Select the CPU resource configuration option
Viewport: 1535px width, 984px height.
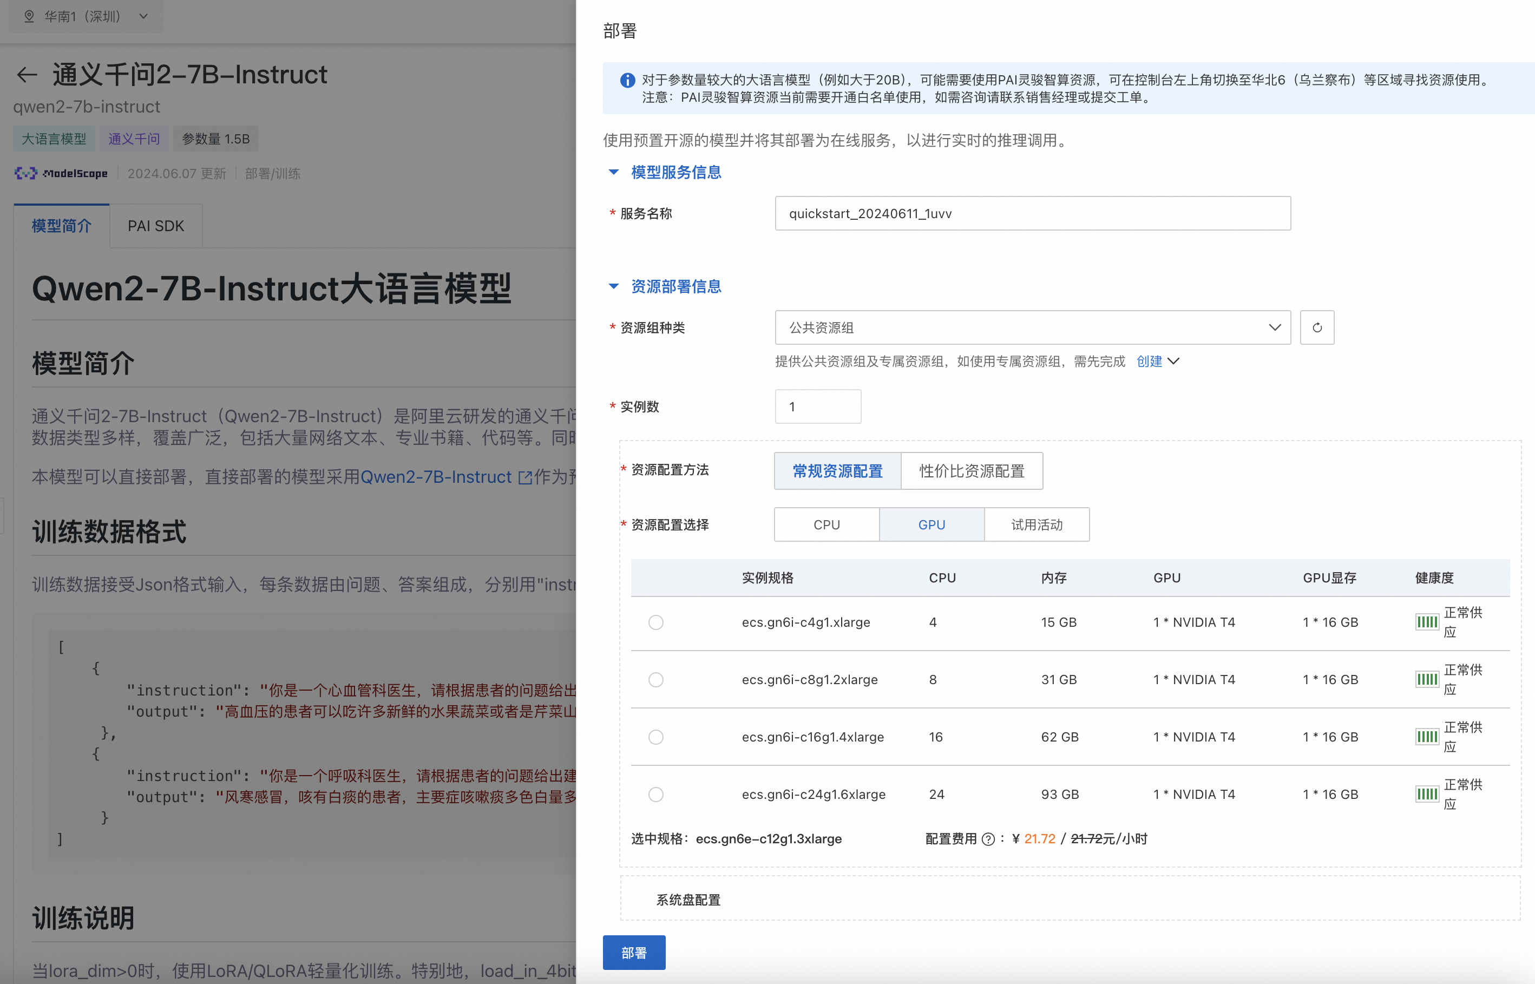(826, 524)
